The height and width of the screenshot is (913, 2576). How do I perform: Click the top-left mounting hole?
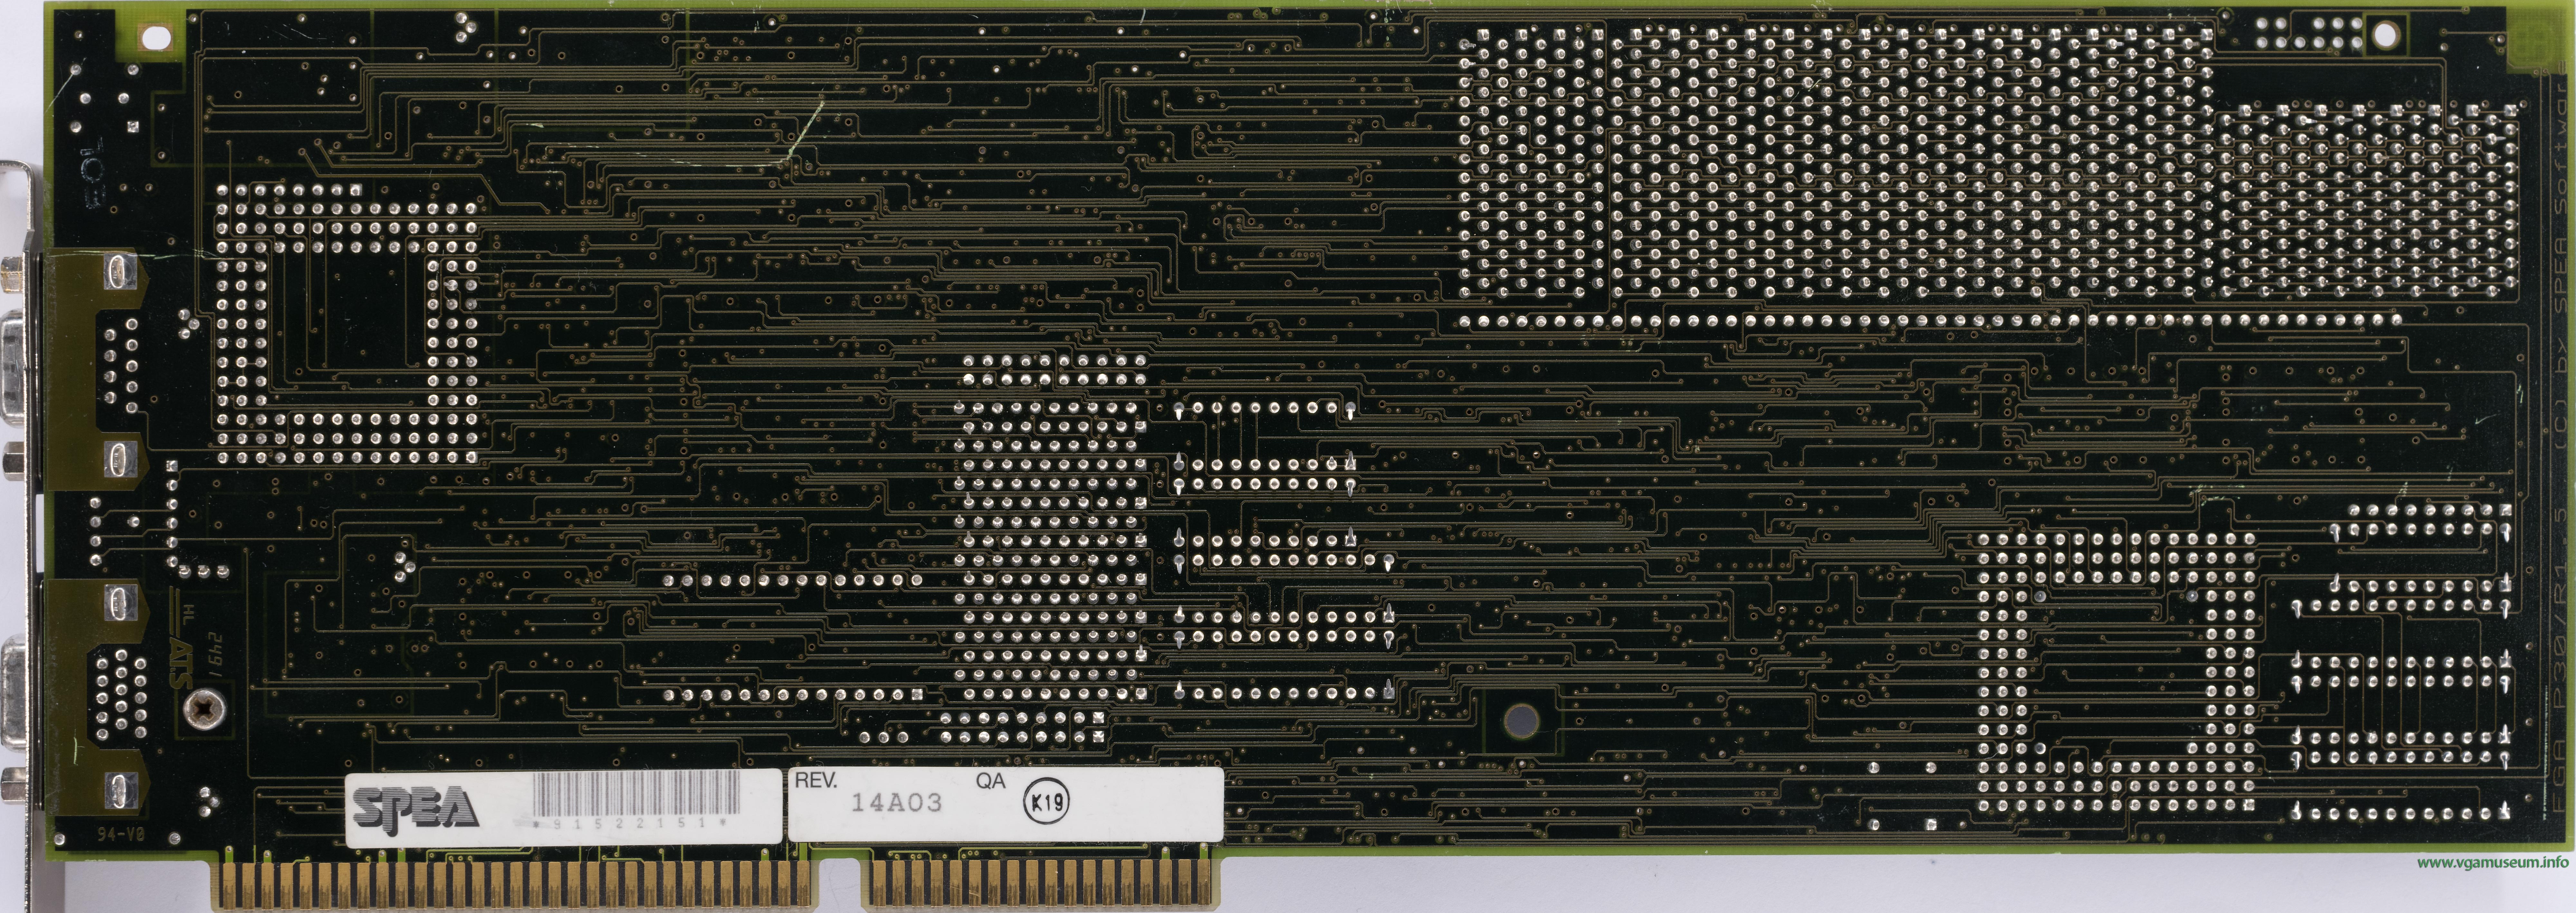[157, 38]
